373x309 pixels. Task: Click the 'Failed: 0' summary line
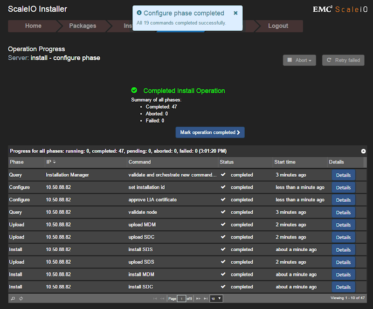[155, 121]
